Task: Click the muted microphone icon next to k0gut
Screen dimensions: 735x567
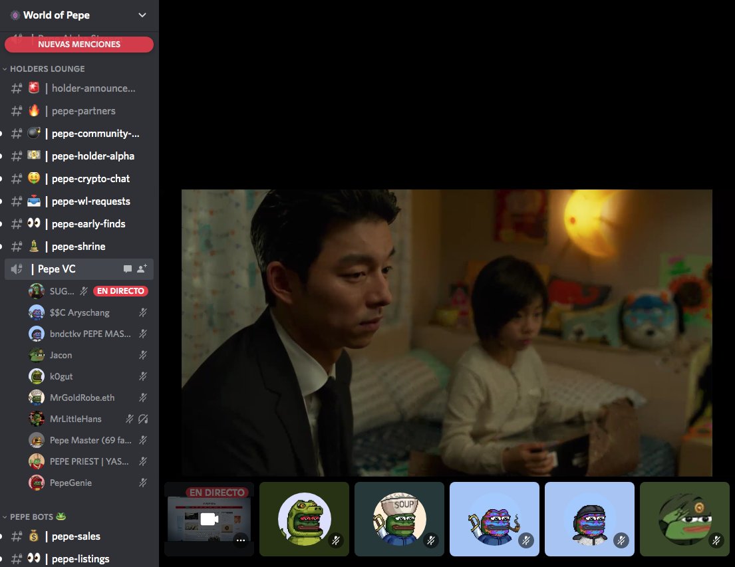Action: coord(144,376)
